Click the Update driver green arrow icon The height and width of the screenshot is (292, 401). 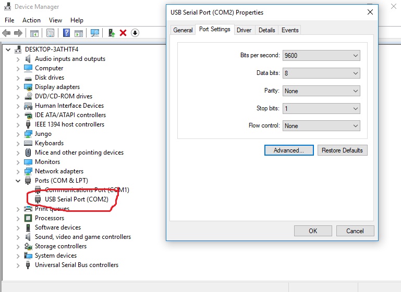click(112, 33)
